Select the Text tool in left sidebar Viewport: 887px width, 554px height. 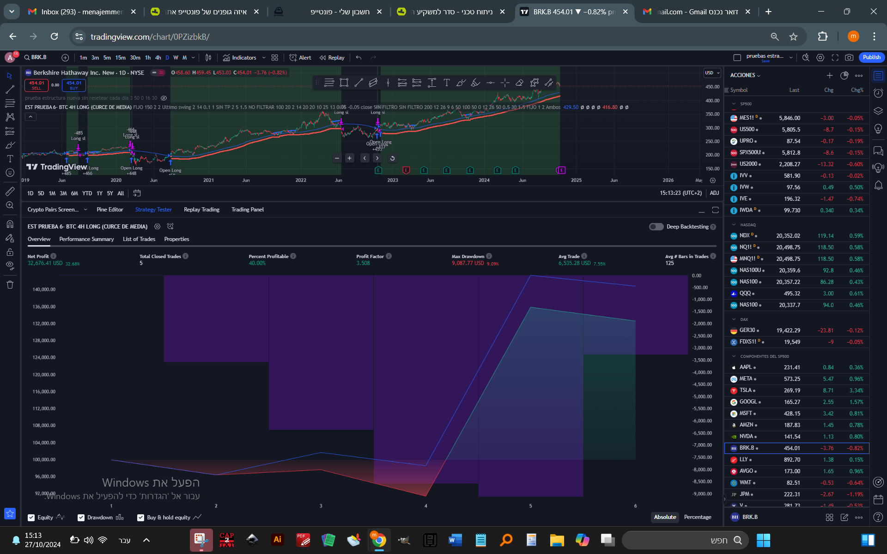pos(10,159)
